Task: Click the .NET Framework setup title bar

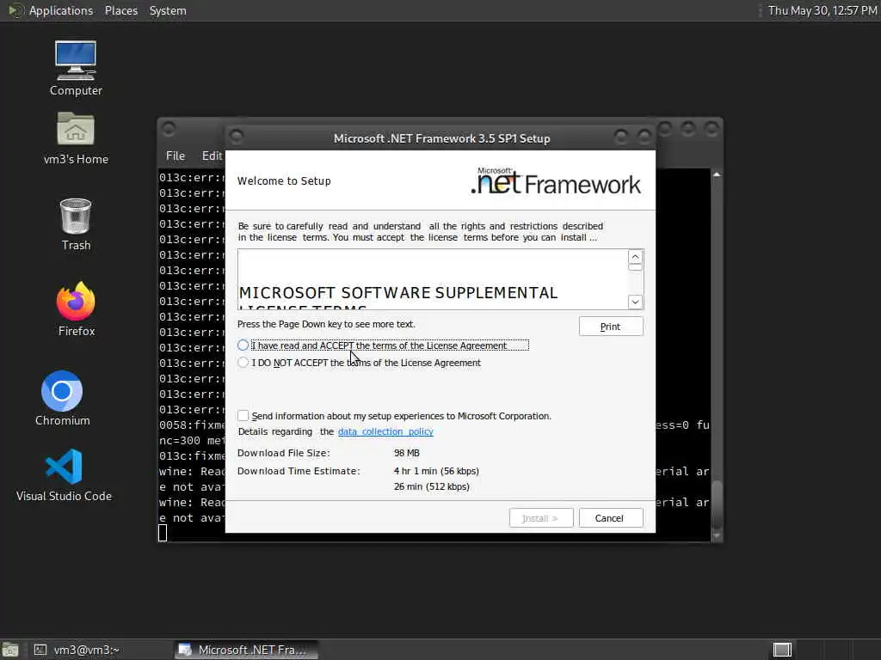Action: 441,138
